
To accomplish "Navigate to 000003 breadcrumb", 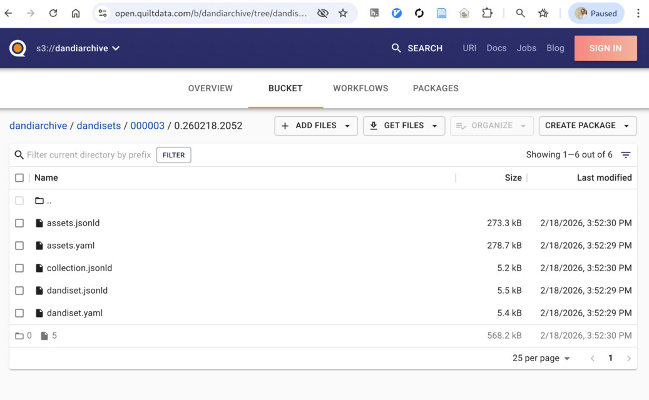I will point(147,126).
